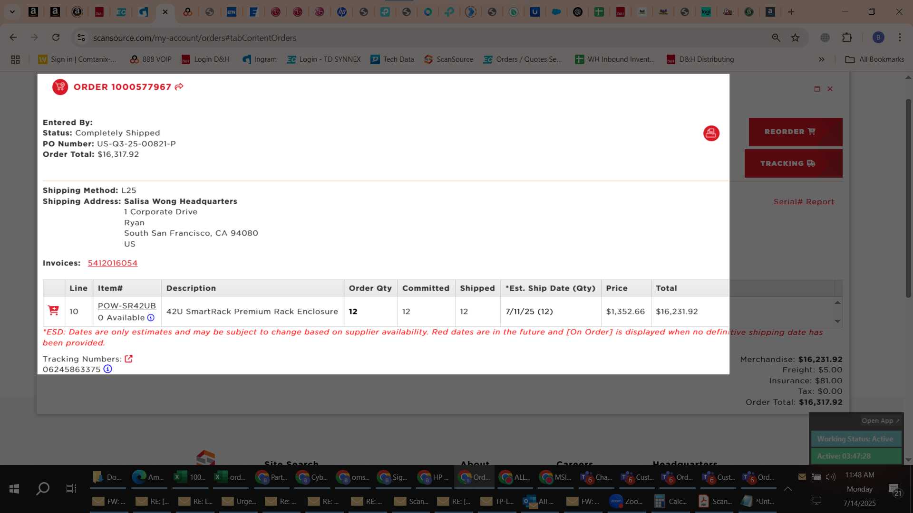
Task: Open the Serial# Report link
Action: point(804,201)
